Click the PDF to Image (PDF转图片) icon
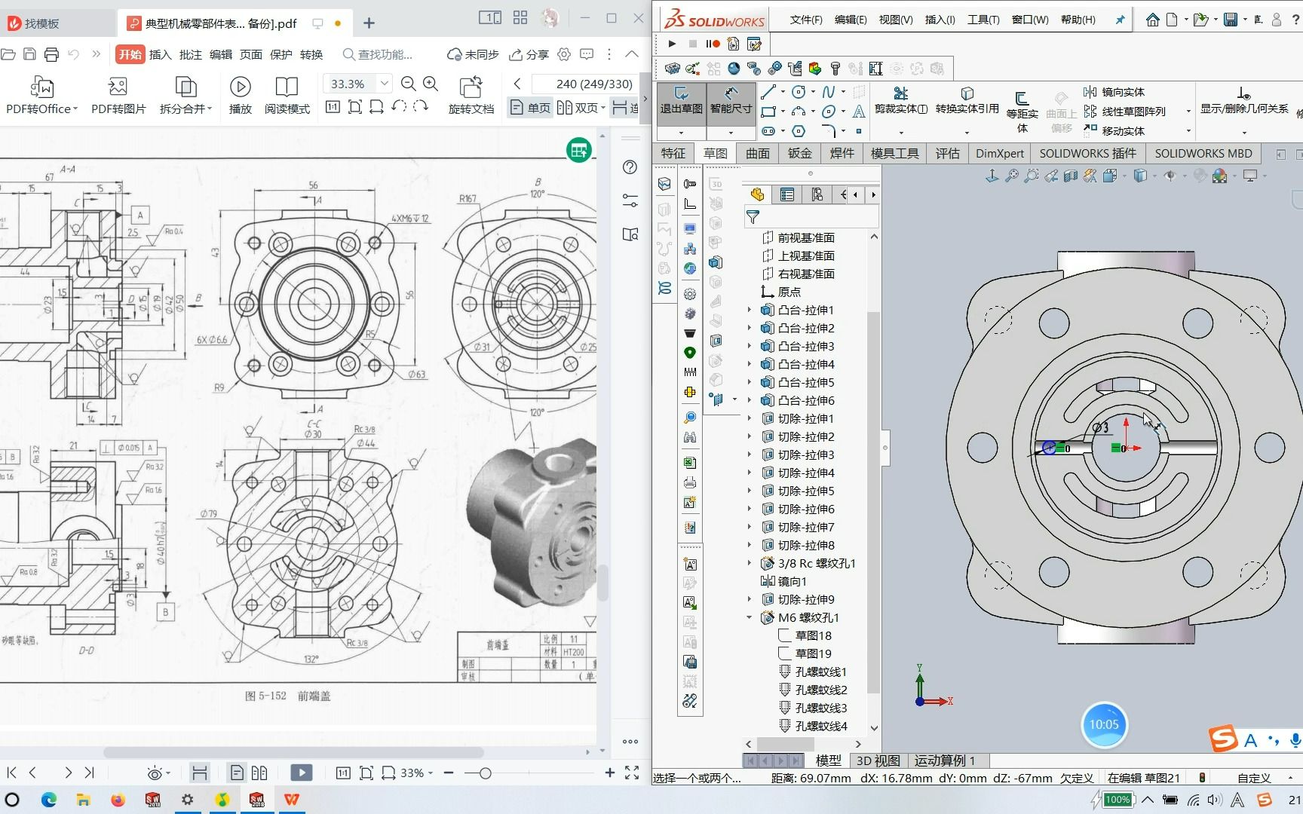The height and width of the screenshot is (814, 1303). click(118, 87)
